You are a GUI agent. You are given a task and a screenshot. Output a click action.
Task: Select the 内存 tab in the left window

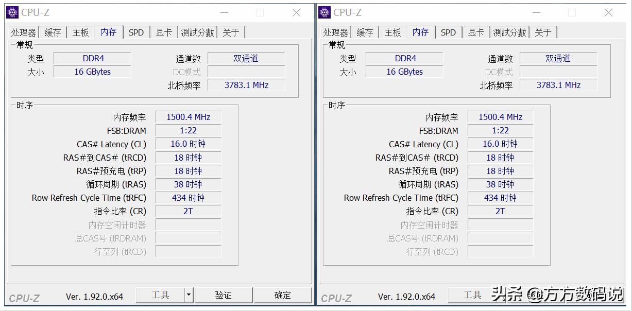tap(108, 32)
